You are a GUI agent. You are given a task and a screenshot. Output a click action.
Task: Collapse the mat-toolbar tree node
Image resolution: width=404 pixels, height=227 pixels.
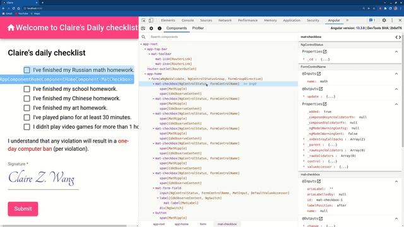(x=150, y=54)
